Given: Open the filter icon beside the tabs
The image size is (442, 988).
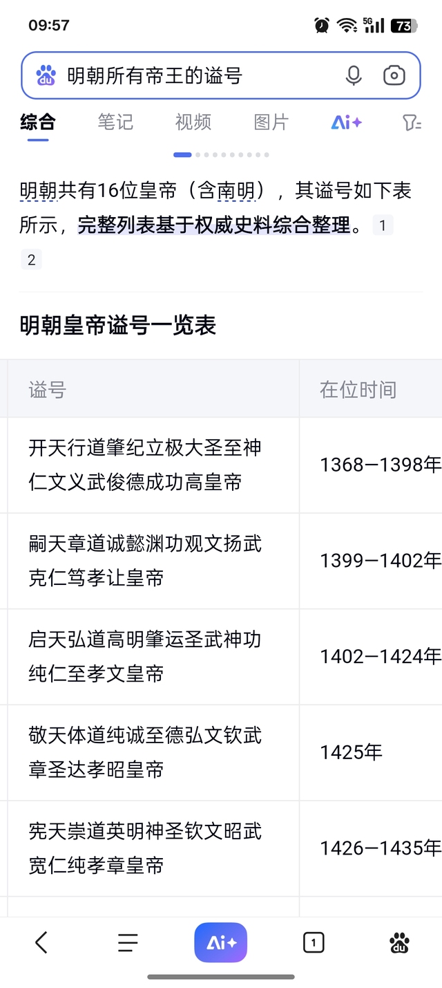Looking at the screenshot, I should [x=412, y=123].
